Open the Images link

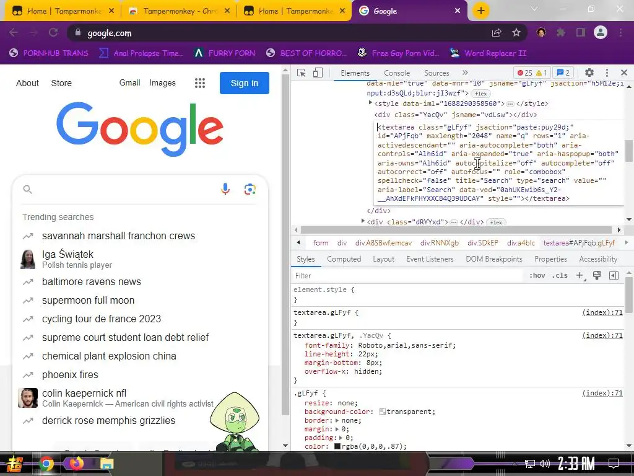point(163,82)
